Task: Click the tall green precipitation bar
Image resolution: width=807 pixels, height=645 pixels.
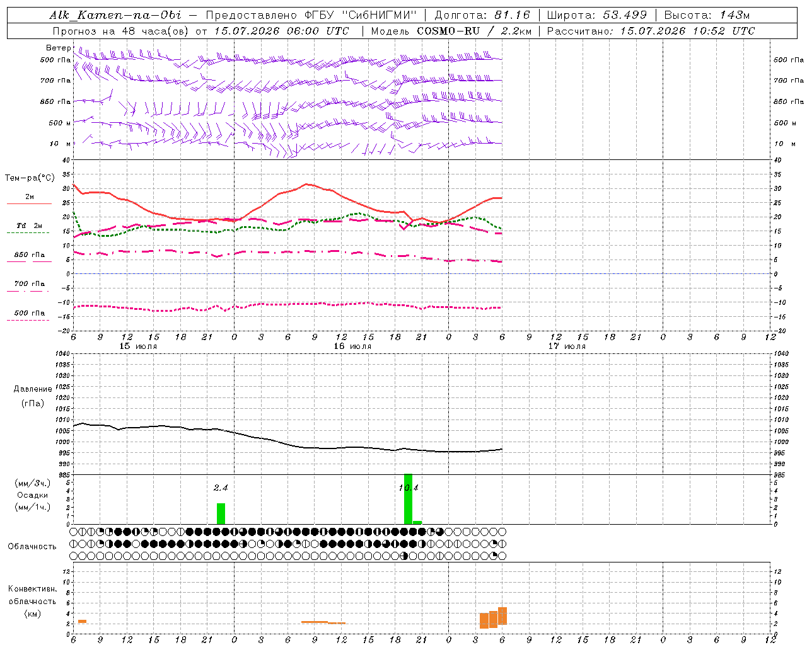Action: 409,499
